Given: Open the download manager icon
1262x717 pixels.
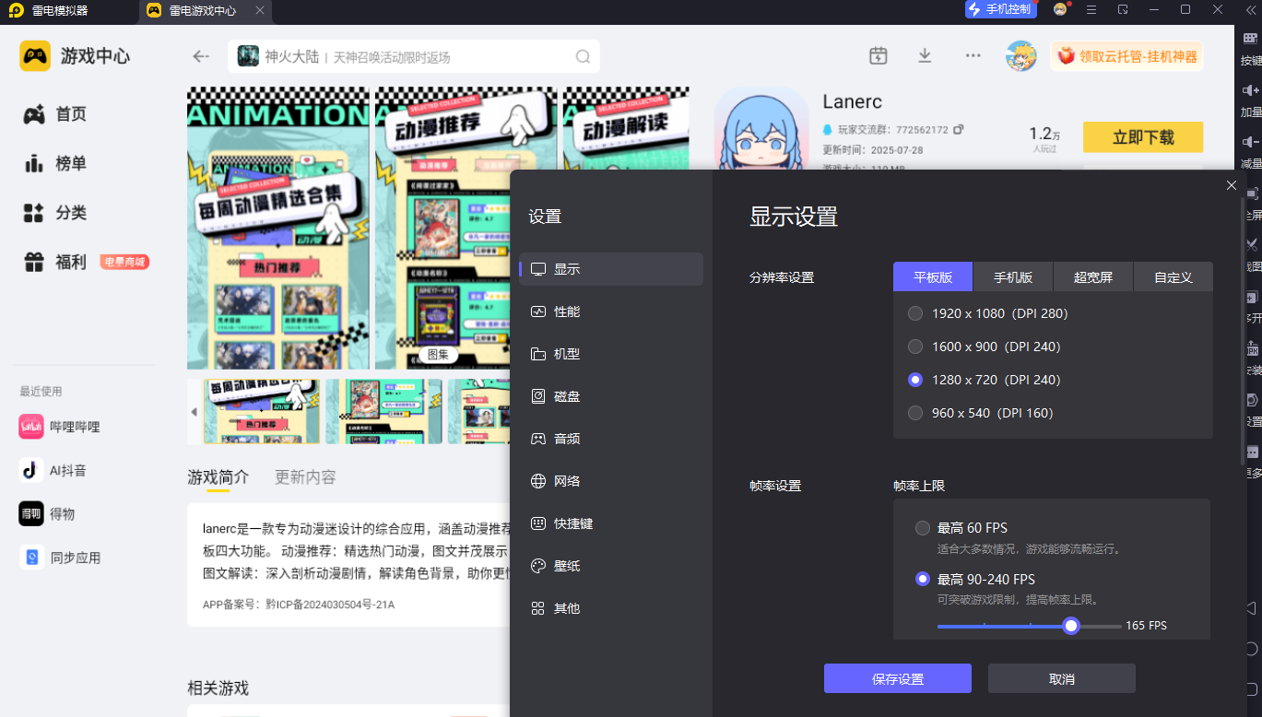Looking at the screenshot, I should [925, 55].
